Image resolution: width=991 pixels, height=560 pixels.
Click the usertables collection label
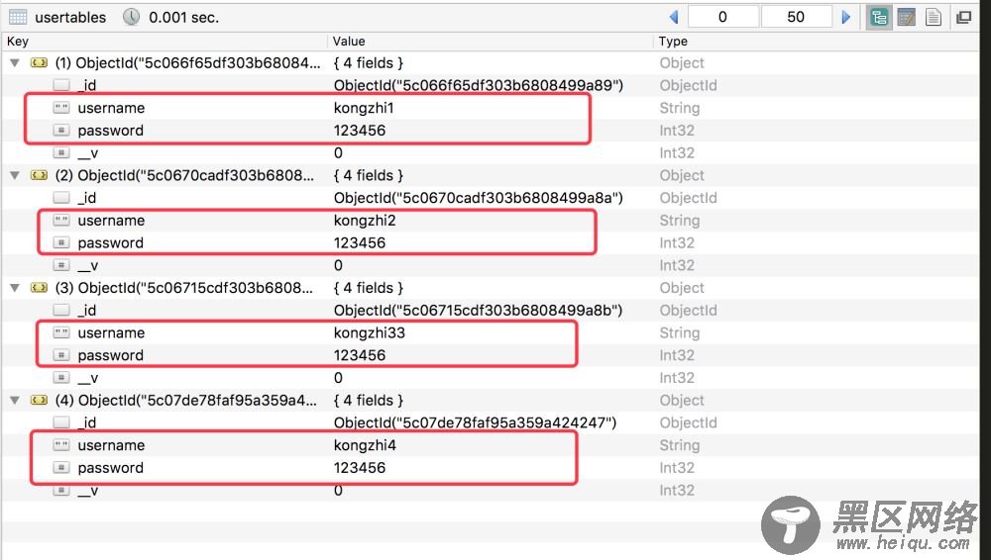point(70,18)
